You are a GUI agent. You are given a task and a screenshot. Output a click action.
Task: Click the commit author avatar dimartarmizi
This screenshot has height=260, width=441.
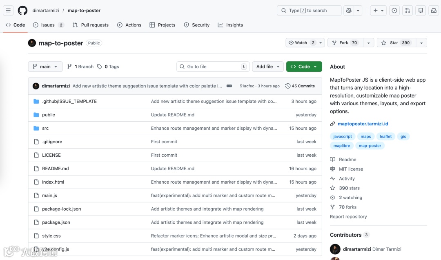click(36, 86)
